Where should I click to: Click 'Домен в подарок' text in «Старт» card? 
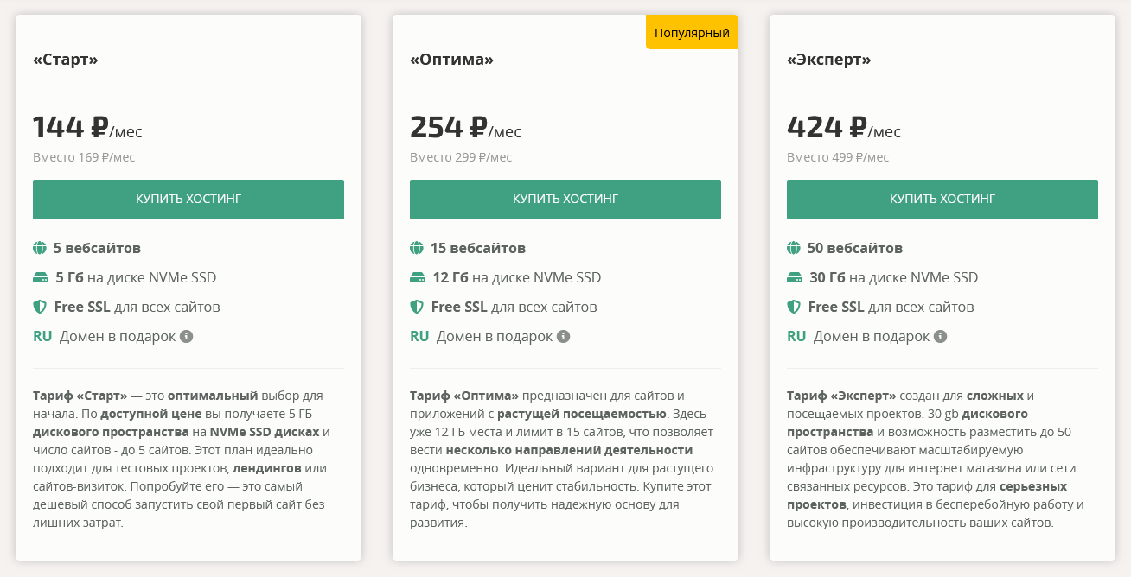point(118,337)
